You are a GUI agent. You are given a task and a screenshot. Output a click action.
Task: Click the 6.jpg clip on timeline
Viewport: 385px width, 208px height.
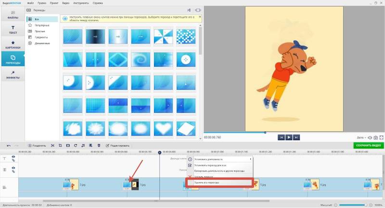coord(316,185)
